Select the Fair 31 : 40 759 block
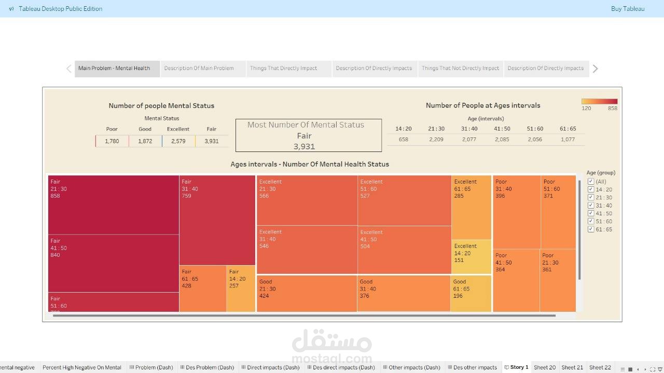 coord(217,220)
